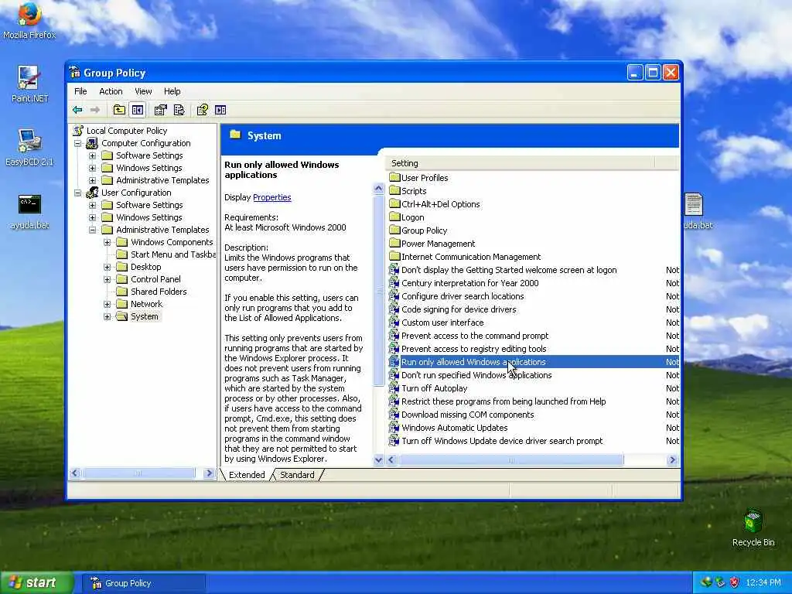Viewport: 792px width, 594px height.
Task: Toggle the Show/Hide Console Tree toolbar icon
Action: pos(138,110)
